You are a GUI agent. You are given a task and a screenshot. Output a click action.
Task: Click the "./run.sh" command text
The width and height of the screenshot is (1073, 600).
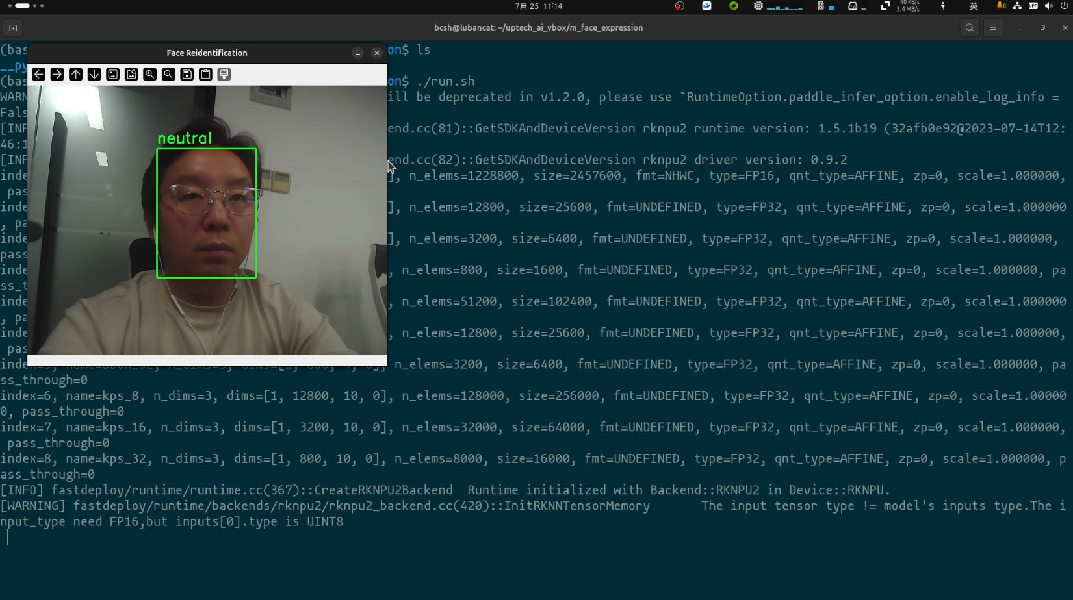(x=446, y=81)
